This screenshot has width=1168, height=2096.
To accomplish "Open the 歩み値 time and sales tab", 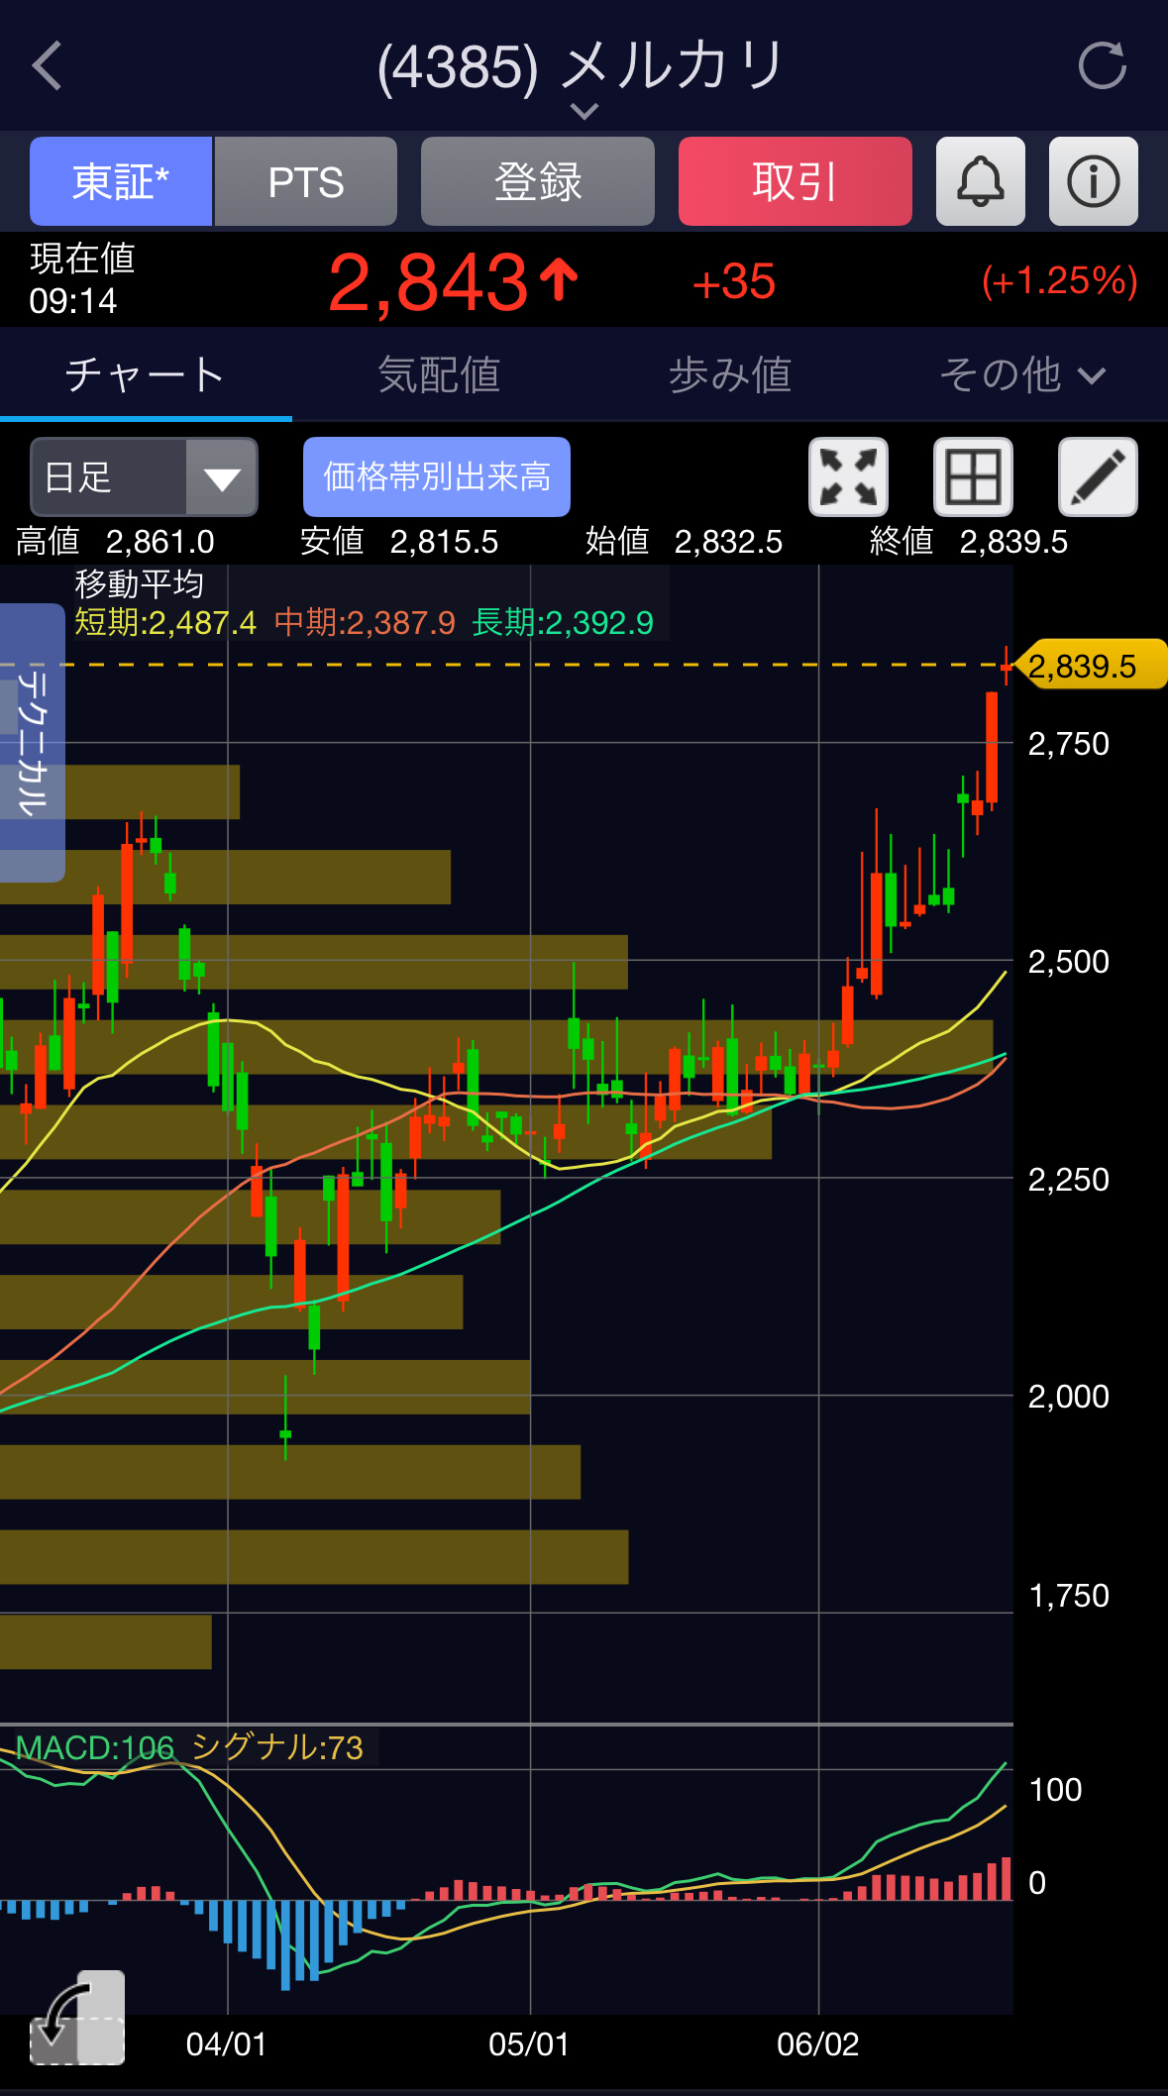I will click(x=730, y=375).
